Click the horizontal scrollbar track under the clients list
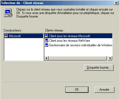 [x=78, y=58]
